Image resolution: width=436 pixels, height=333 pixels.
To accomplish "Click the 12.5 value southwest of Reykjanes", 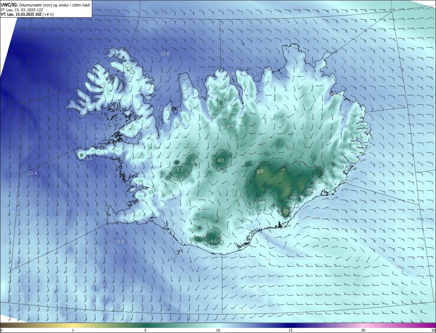I will pos(120,241).
